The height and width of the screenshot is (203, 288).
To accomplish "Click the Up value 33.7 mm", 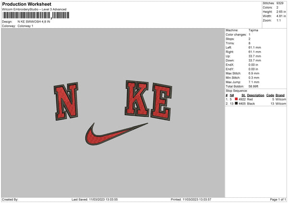I will coord(254,56).
